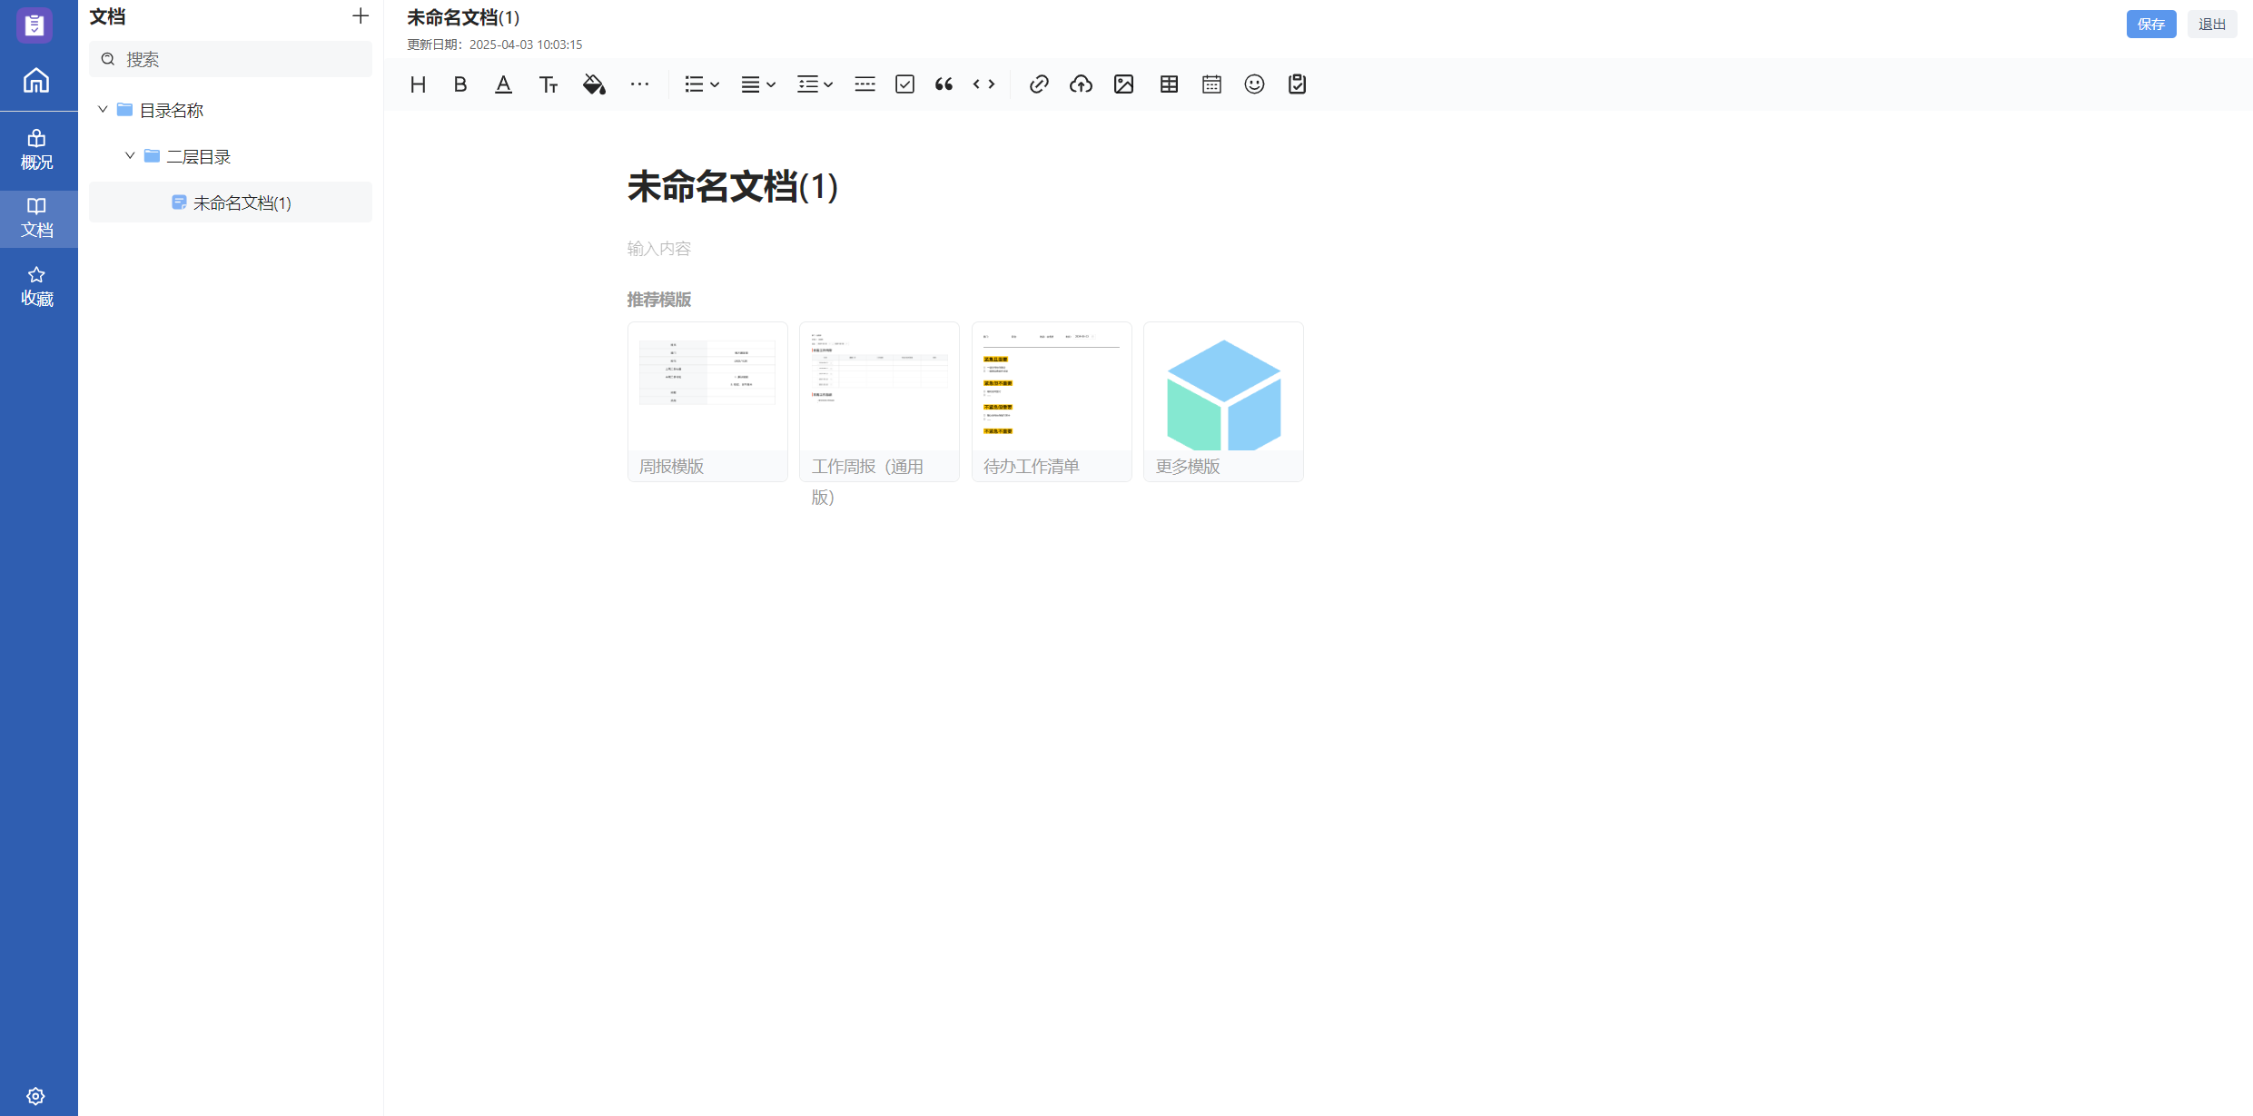The height and width of the screenshot is (1116, 2253).
Task: Switch to the 概况 sidebar tab
Action: (x=36, y=150)
